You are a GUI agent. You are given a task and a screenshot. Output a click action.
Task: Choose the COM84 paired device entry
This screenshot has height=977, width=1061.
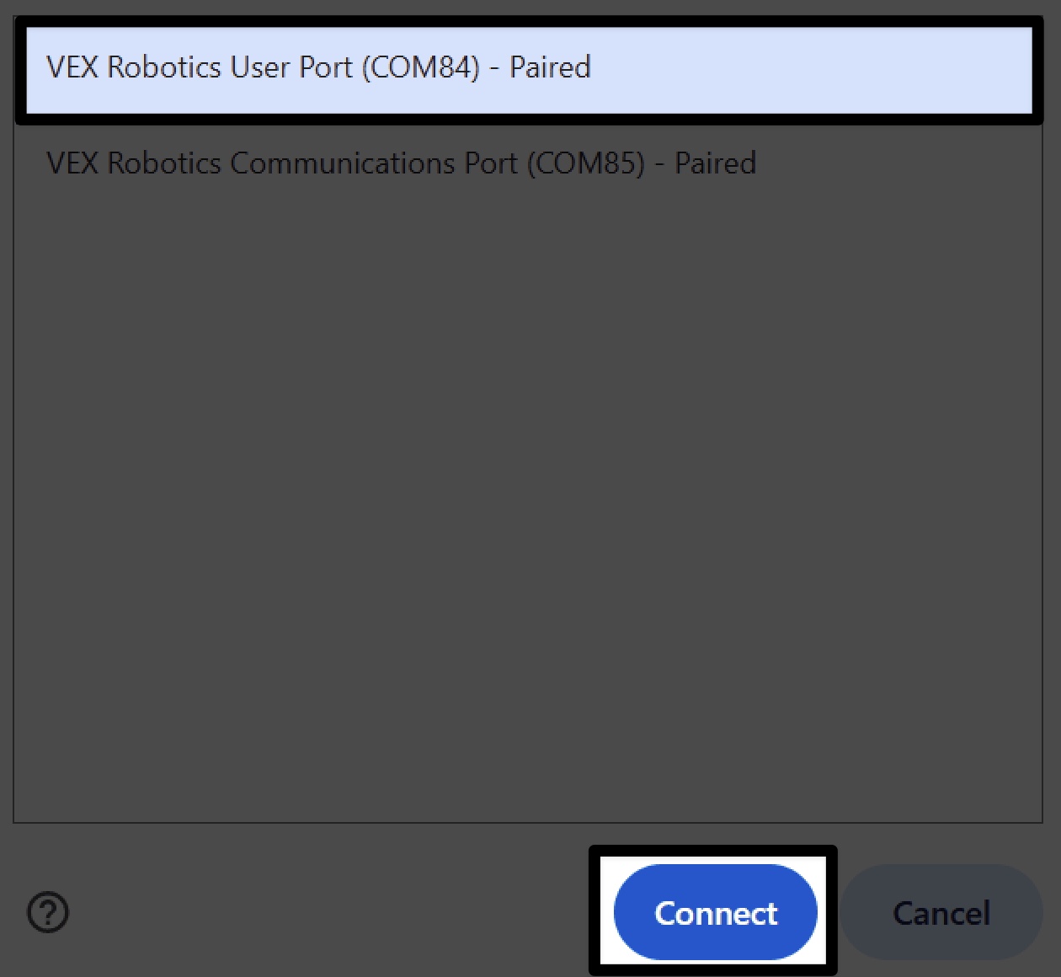pyautogui.click(x=318, y=67)
